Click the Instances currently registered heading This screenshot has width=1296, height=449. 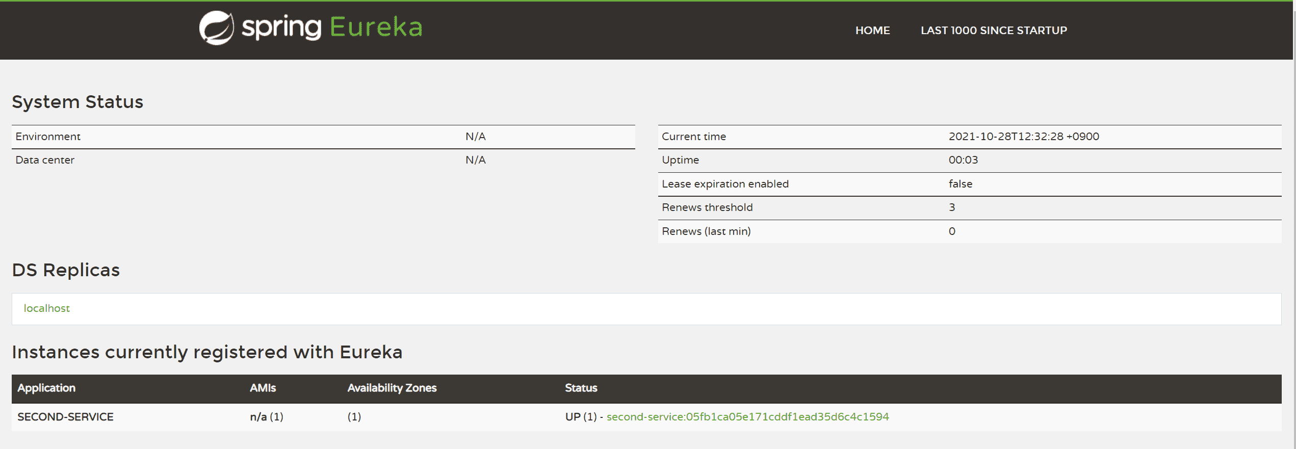point(207,352)
